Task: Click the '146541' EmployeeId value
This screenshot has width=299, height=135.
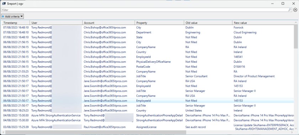Action: coord(238,57)
